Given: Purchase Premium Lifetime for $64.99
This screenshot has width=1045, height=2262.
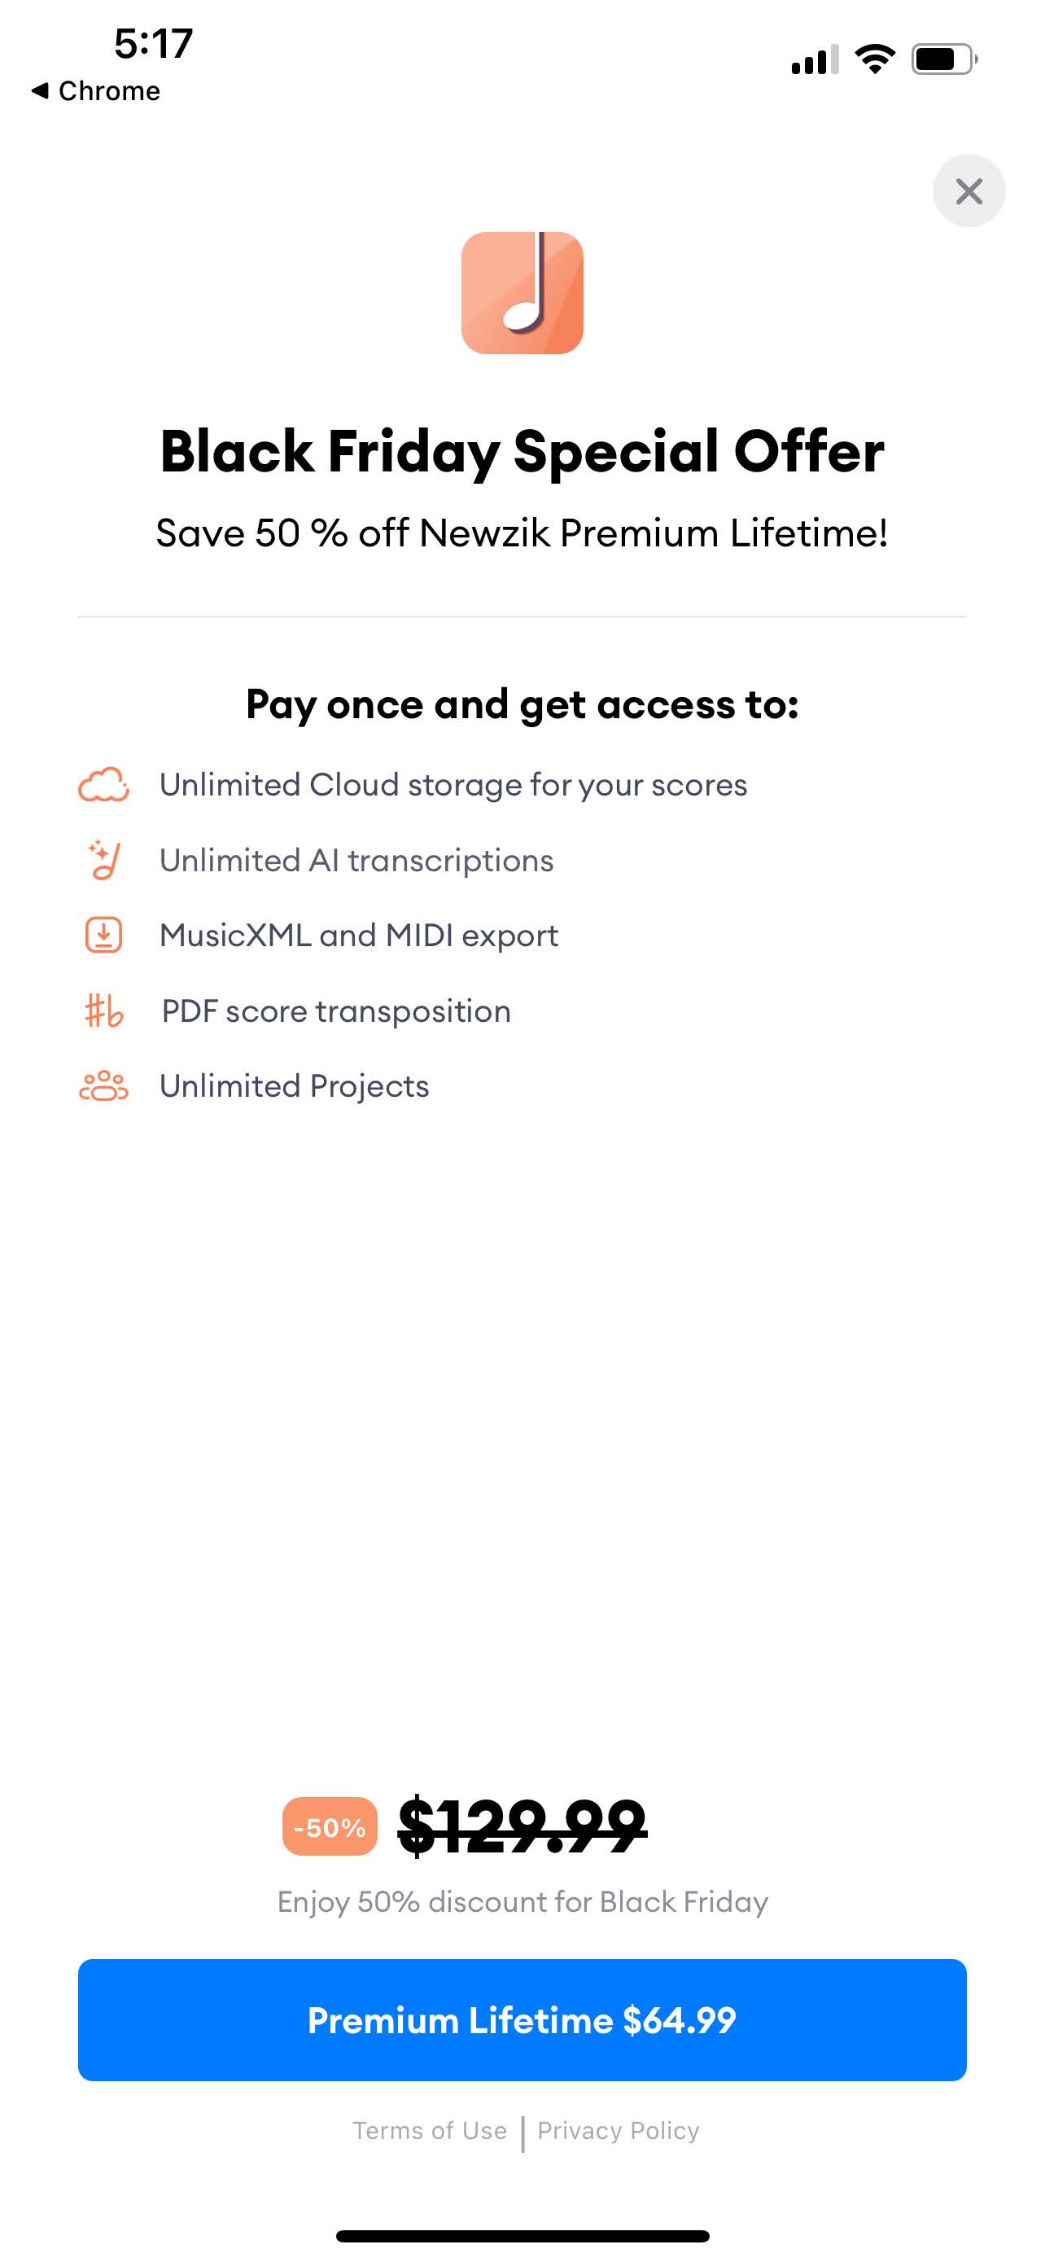Looking at the screenshot, I should [x=522, y=2019].
